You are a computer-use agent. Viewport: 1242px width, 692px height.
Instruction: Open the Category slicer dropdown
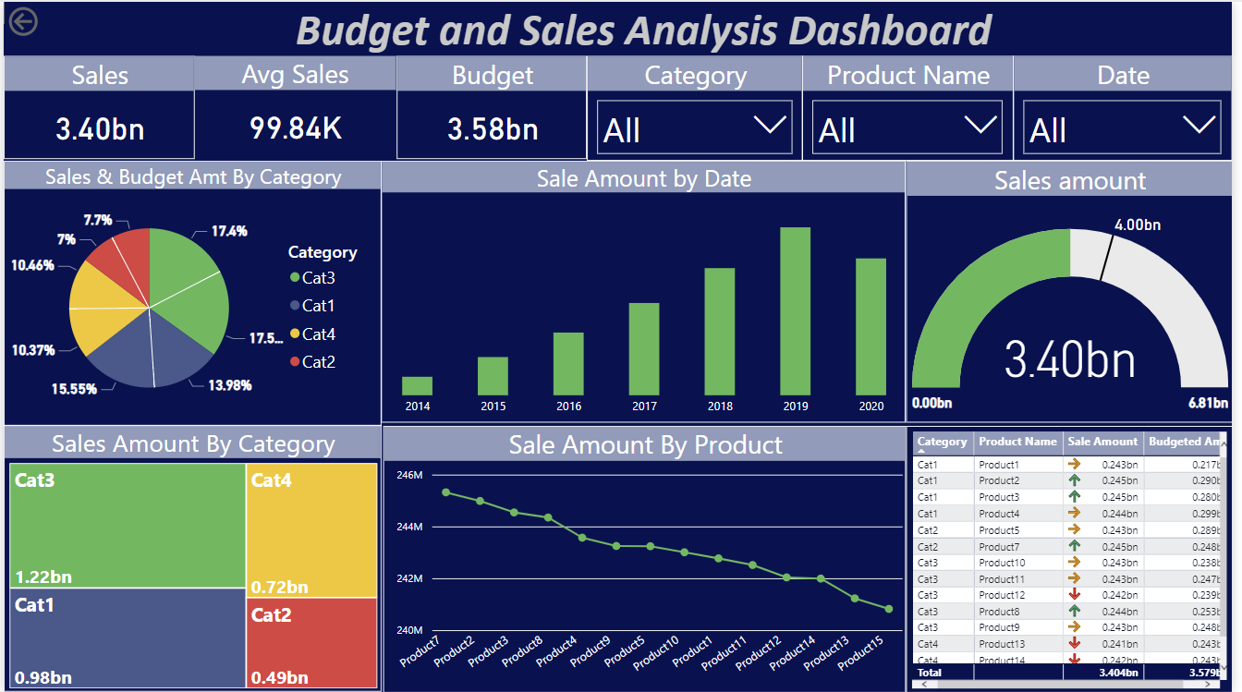pyautogui.click(x=769, y=127)
